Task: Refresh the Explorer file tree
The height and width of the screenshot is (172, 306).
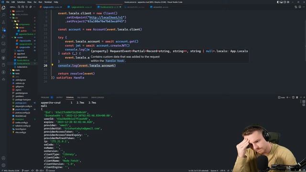Action: point(27,7)
